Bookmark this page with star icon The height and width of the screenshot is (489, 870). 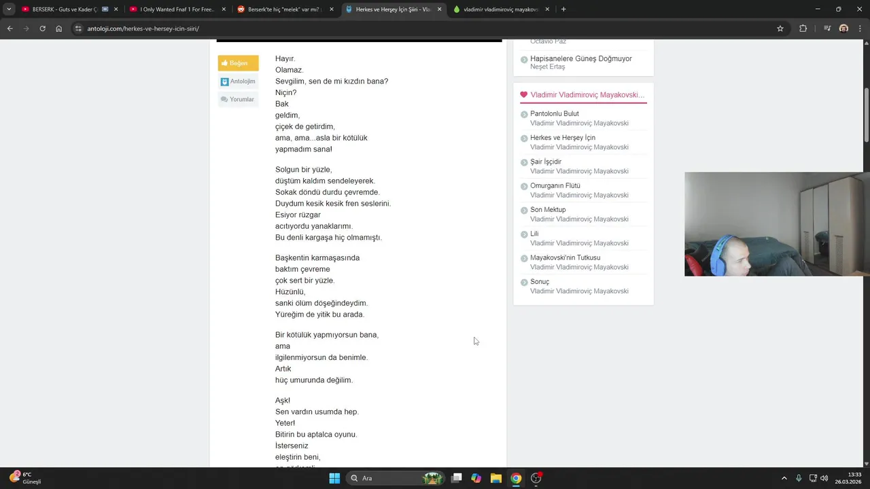[780, 29]
